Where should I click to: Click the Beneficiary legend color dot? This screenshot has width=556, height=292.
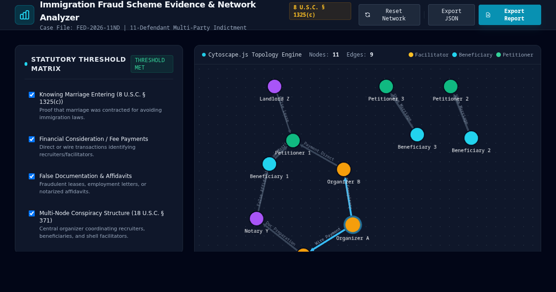pyautogui.click(x=455, y=55)
